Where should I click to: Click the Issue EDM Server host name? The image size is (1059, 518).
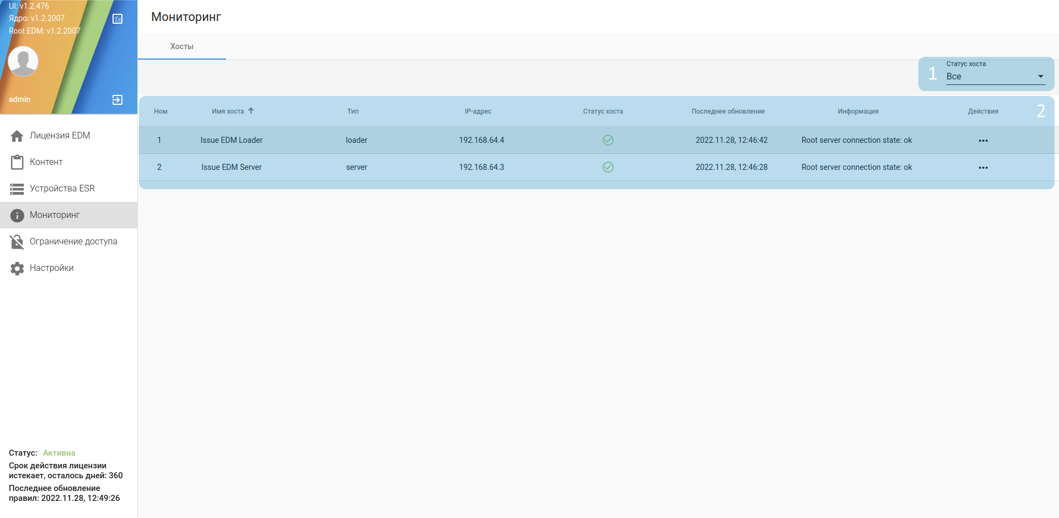(x=232, y=167)
